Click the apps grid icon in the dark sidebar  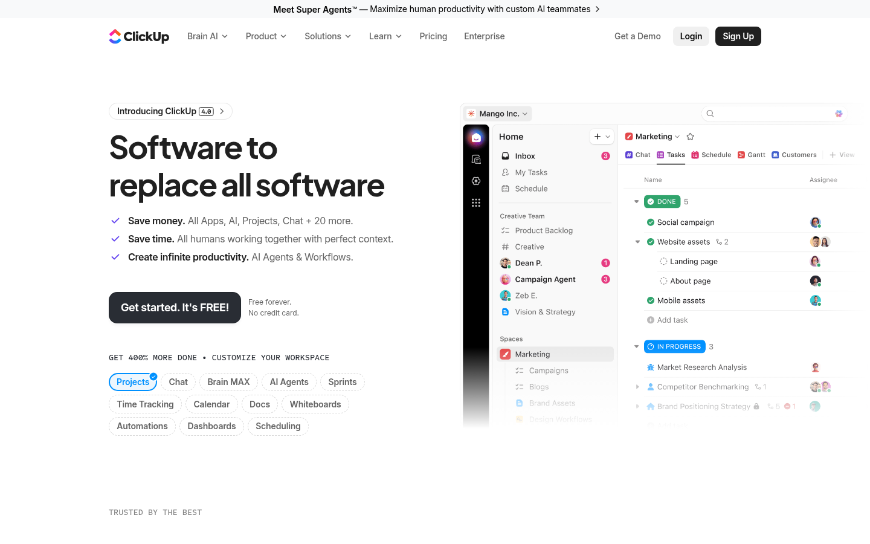pos(476,203)
